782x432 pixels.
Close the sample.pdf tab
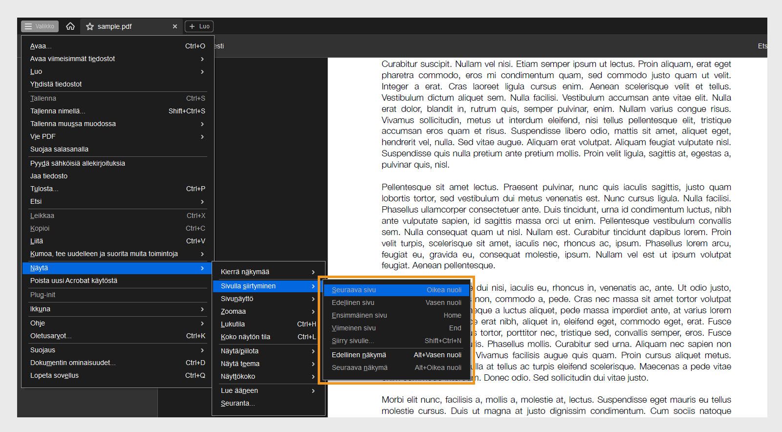tap(175, 26)
